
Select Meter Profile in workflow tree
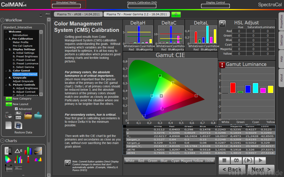click(x=20, y=42)
